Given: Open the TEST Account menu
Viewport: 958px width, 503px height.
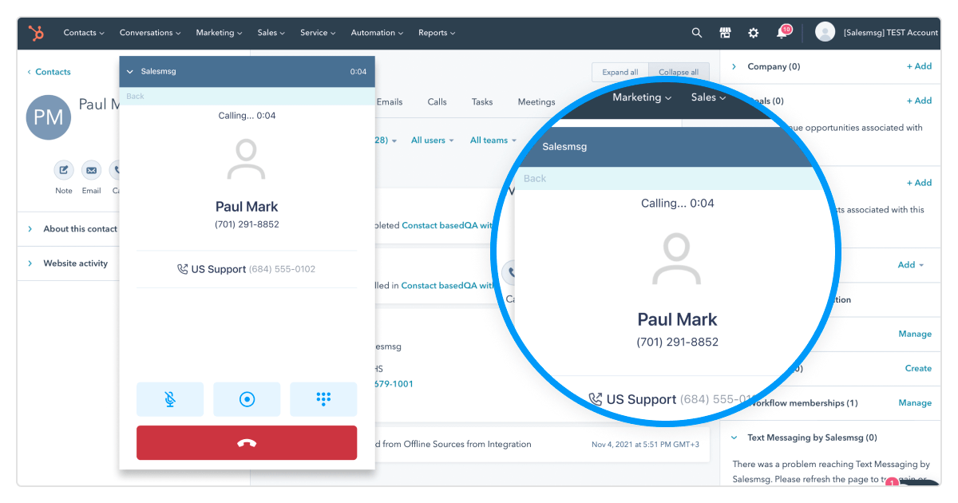Looking at the screenshot, I should (890, 33).
